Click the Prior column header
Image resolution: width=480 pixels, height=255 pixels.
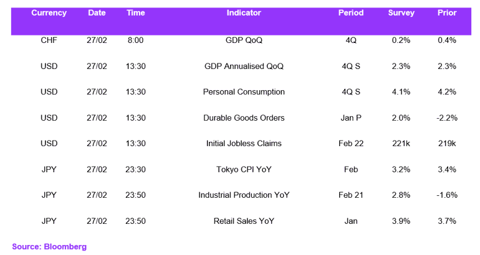click(447, 13)
